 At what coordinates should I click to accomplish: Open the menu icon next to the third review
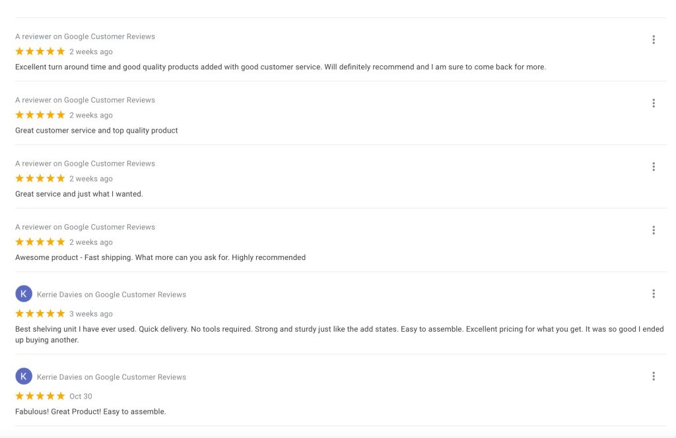click(x=654, y=166)
